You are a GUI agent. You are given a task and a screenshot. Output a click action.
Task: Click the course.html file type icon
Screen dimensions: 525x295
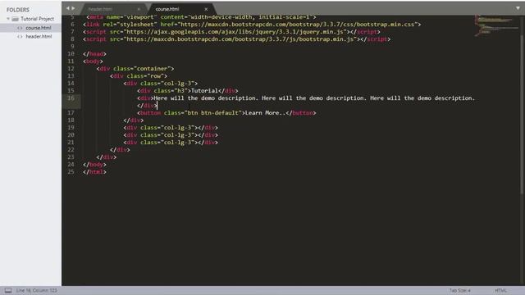pyautogui.click(x=20, y=28)
